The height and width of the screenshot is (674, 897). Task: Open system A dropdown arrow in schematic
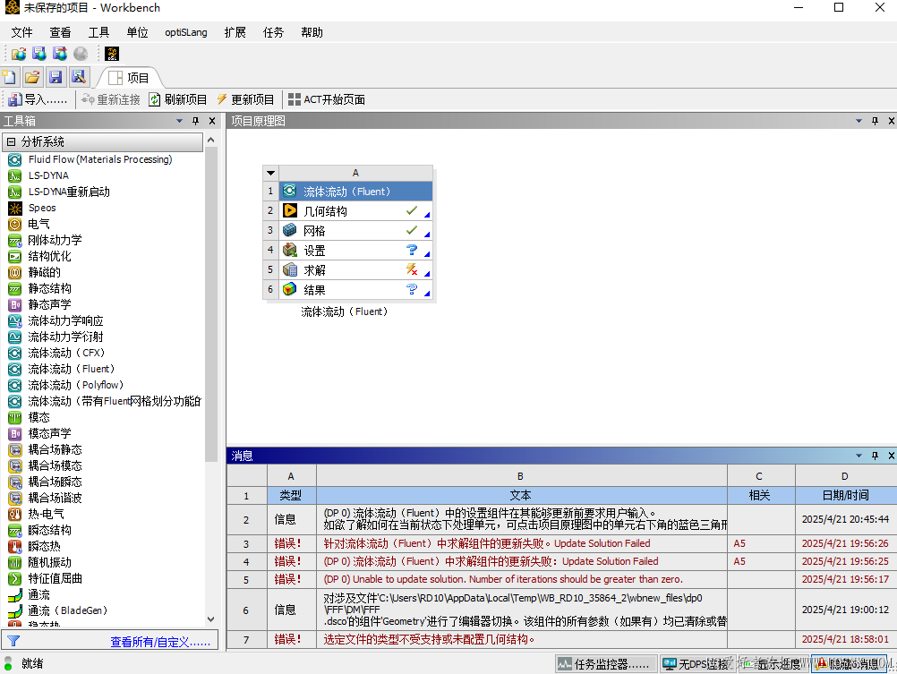pos(271,173)
